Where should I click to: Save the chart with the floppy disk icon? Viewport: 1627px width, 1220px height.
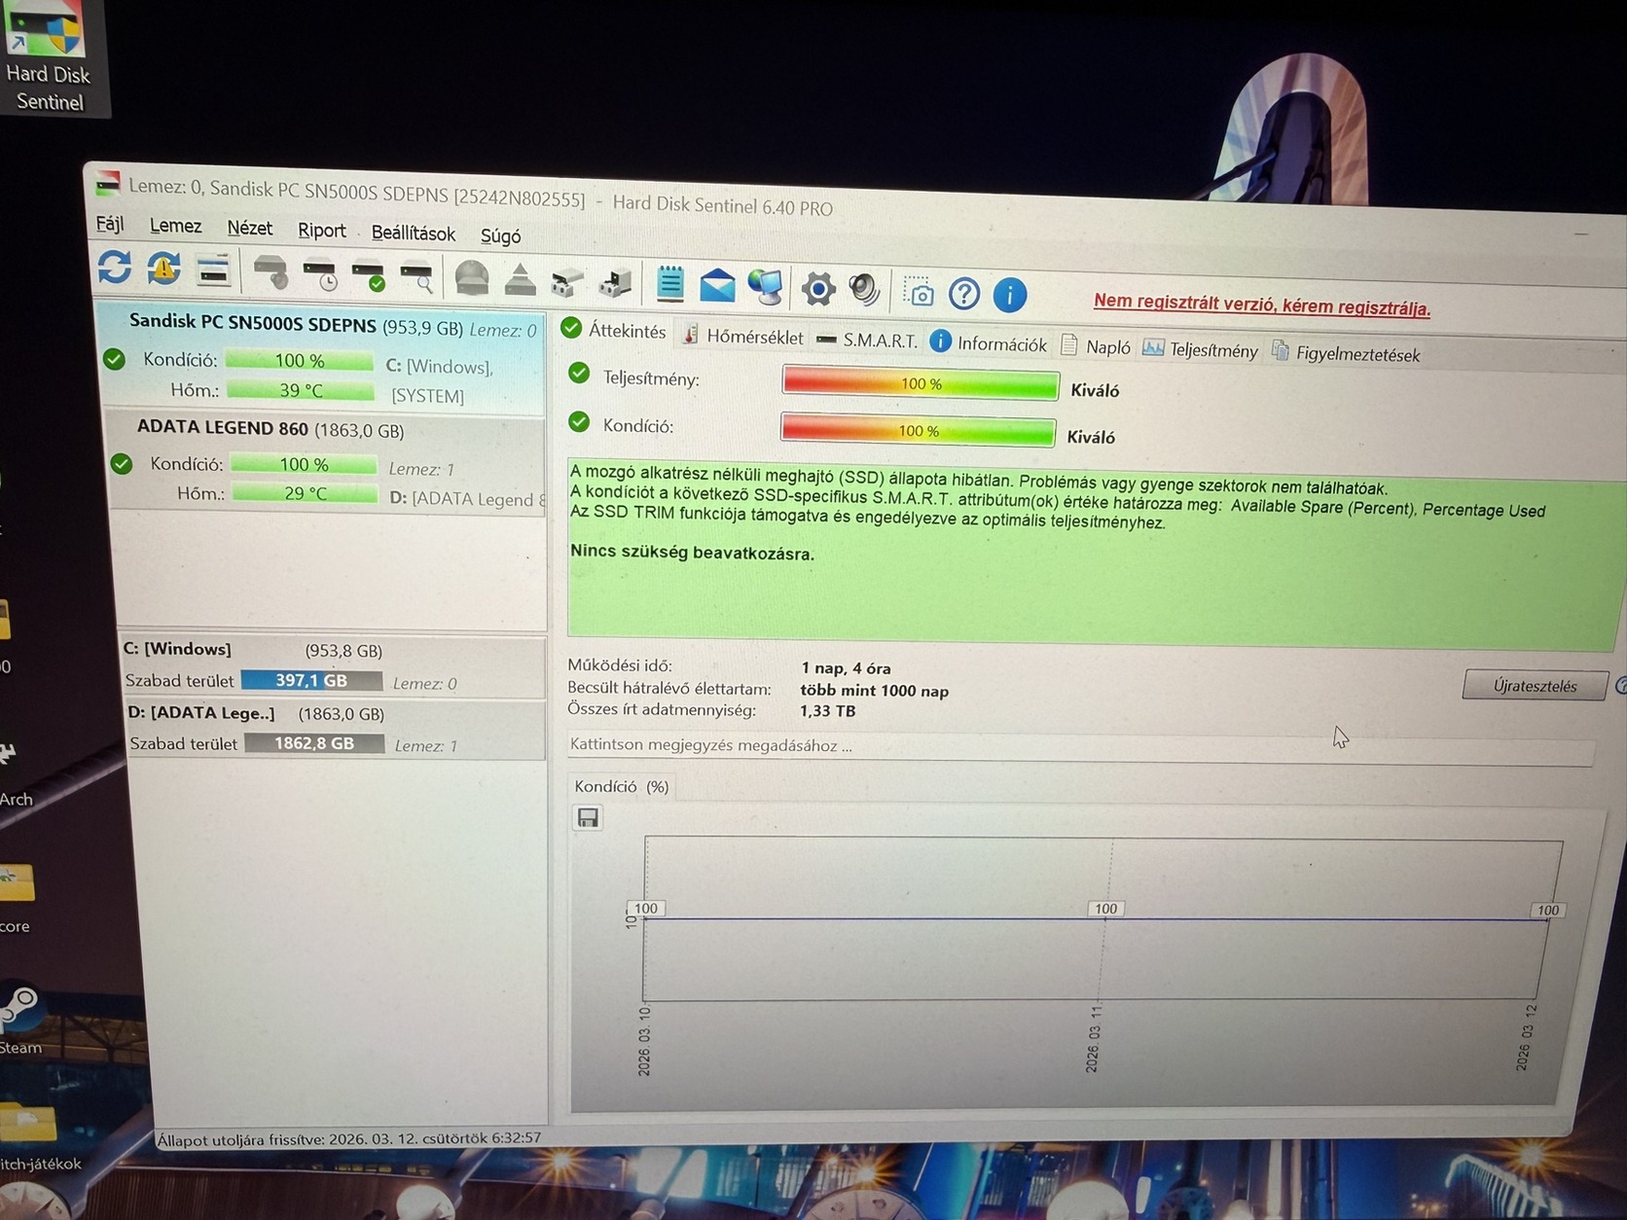588,817
